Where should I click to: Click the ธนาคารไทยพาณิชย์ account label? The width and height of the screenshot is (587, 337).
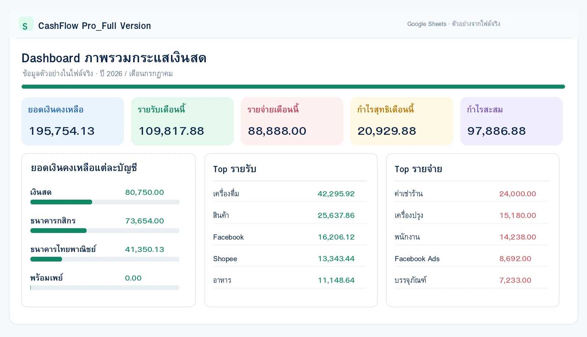click(63, 249)
